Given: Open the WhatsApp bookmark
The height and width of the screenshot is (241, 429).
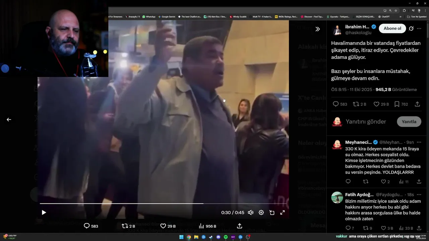Looking at the screenshot, I should point(149,16).
